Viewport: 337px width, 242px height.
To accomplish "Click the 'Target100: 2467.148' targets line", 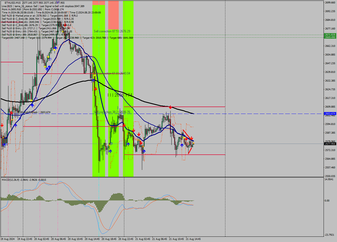I will [67, 38].
